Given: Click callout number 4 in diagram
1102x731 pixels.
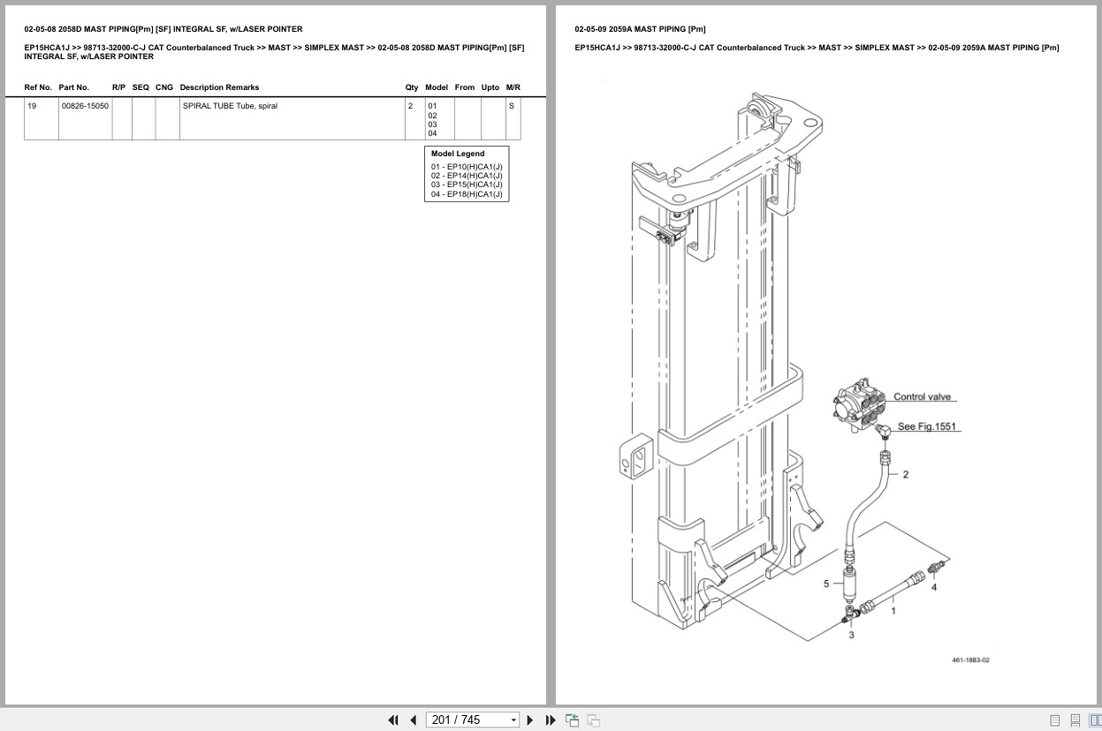Looking at the screenshot, I should tap(934, 586).
